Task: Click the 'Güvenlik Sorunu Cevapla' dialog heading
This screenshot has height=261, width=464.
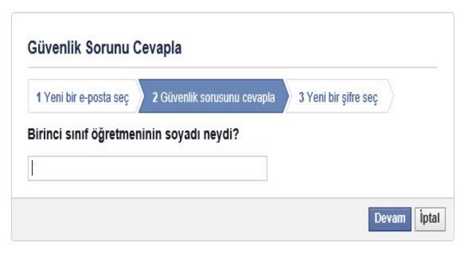Action: click(104, 47)
